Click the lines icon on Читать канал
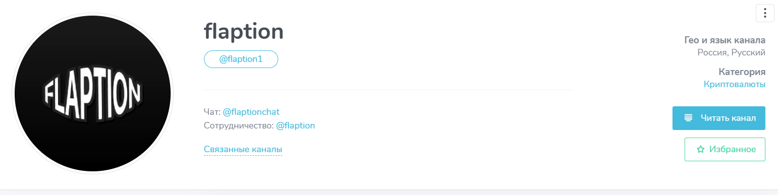 [x=688, y=118]
